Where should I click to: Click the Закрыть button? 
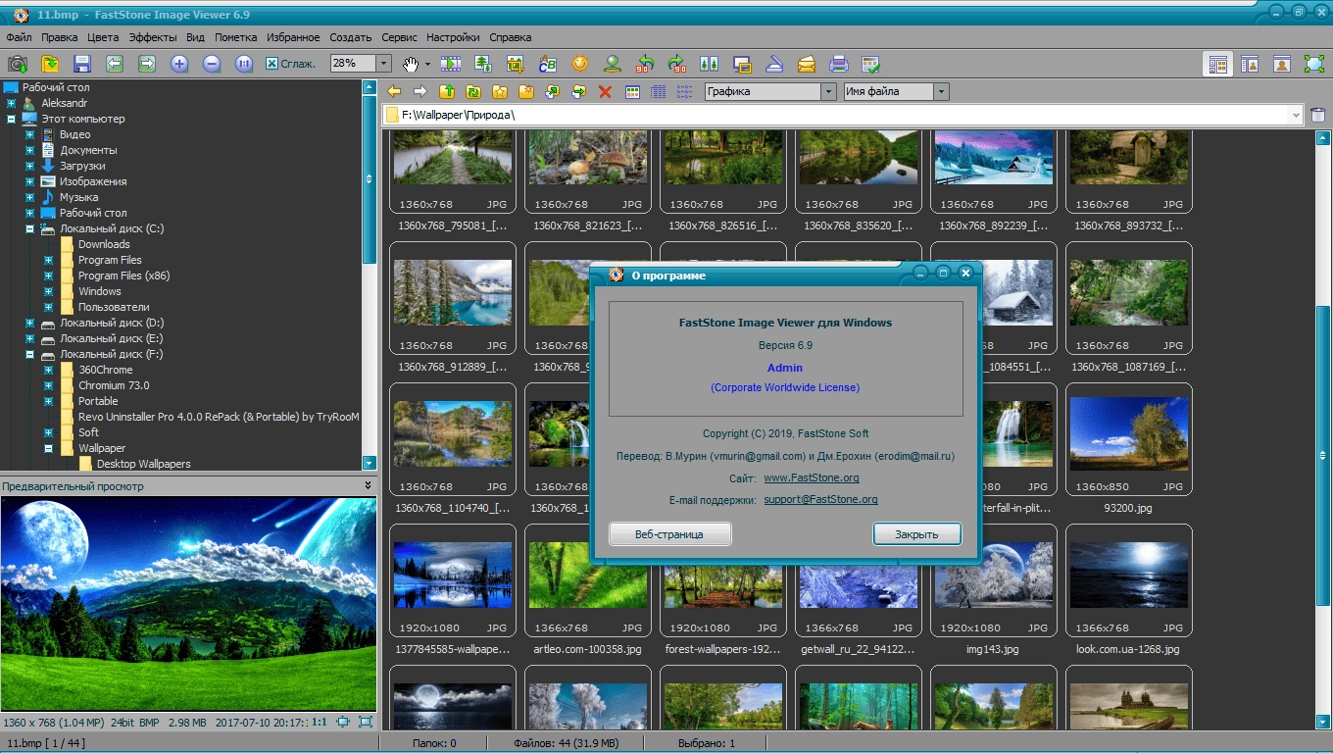coord(916,534)
